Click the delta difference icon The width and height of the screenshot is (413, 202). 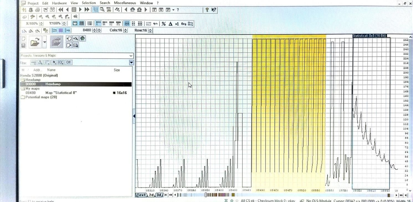point(170,24)
